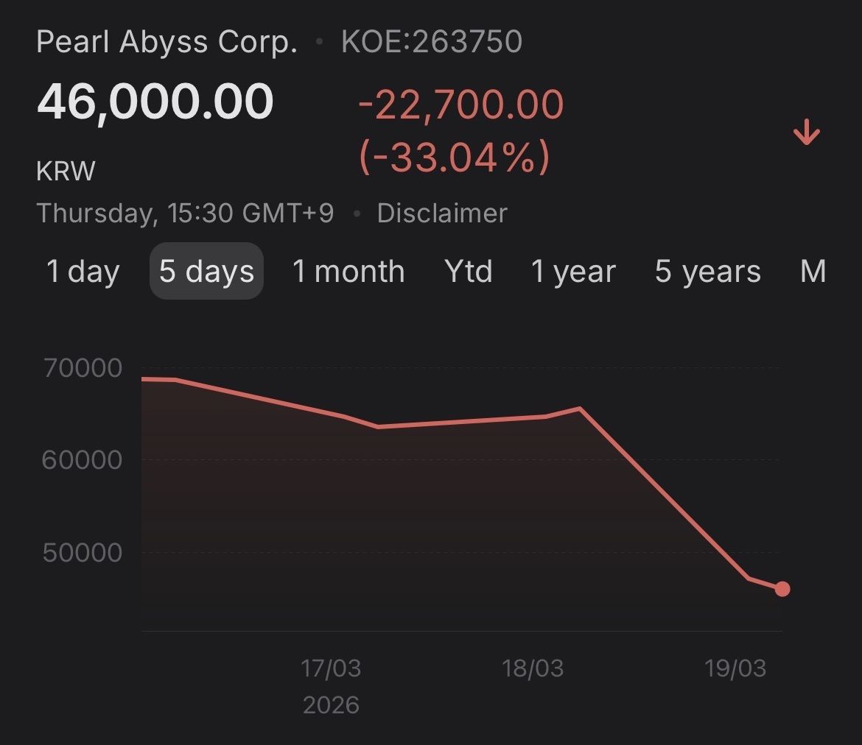This screenshot has height=745, width=862.
Task: Show the 5 years chart range
Action: pyautogui.click(x=707, y=272)
